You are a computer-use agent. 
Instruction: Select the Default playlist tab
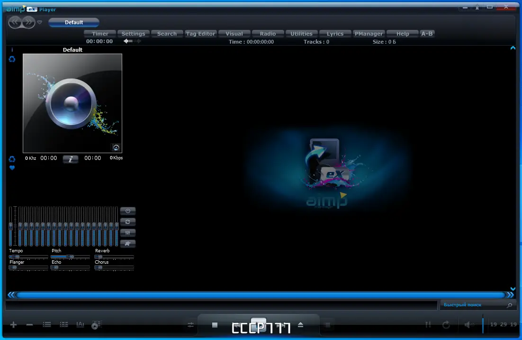click(73, 22)
